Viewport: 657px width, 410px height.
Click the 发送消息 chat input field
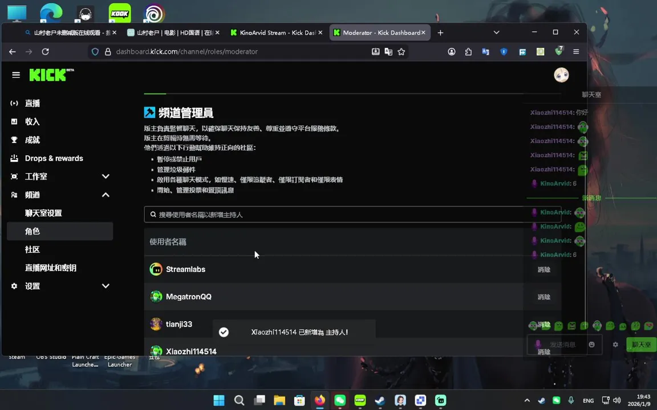tap(564, 345)
